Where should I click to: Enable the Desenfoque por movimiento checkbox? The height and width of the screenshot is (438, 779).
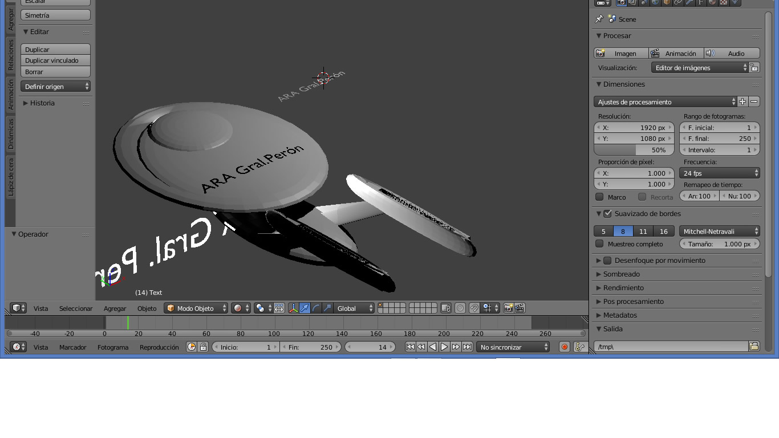(x=607, y=261)
